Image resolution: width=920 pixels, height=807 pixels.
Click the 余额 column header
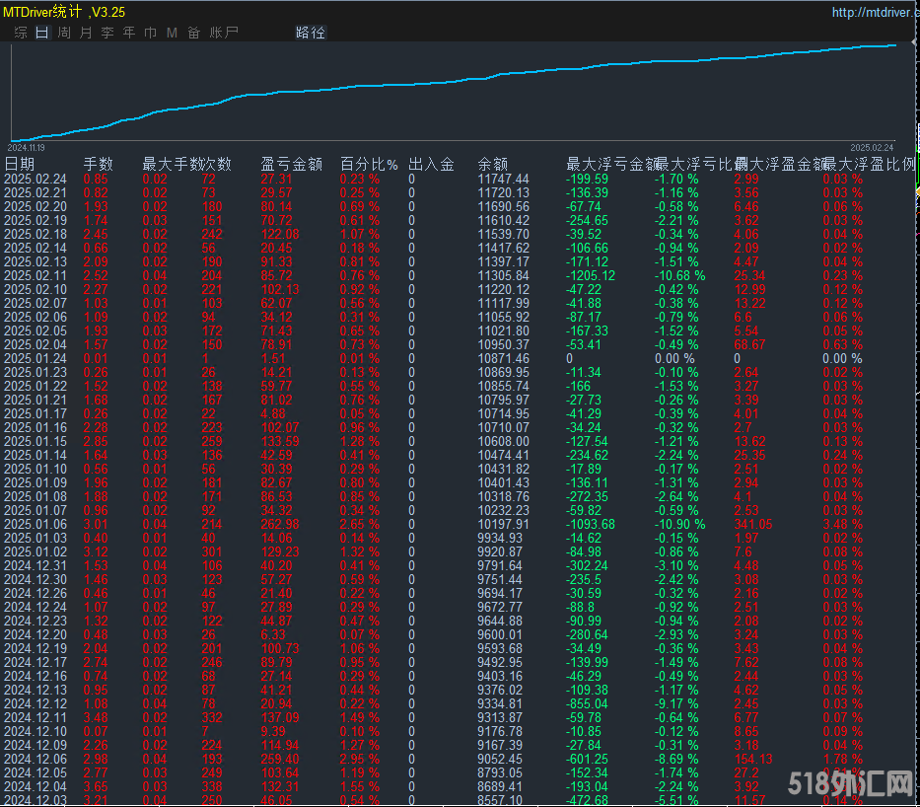coord(493,165)
